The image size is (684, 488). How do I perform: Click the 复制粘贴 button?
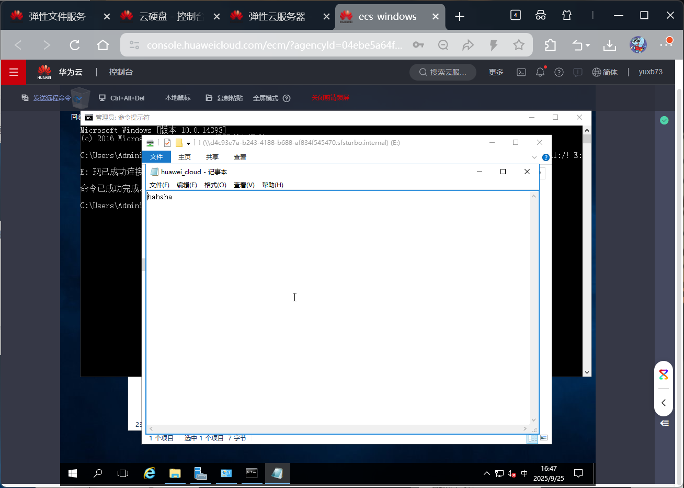click(224, 98)
